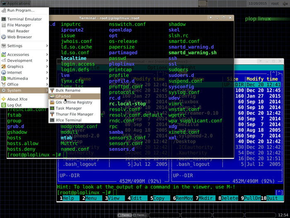The height and width of the screenshot is (218, 290).
Task: Launch Thunar File Manager
Action: [x=74, y=114]
